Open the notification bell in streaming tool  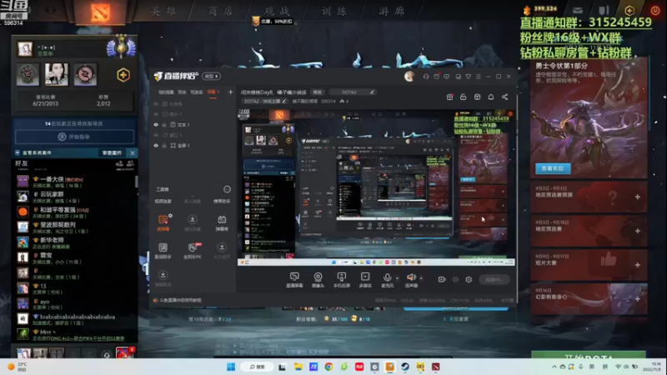491,97
